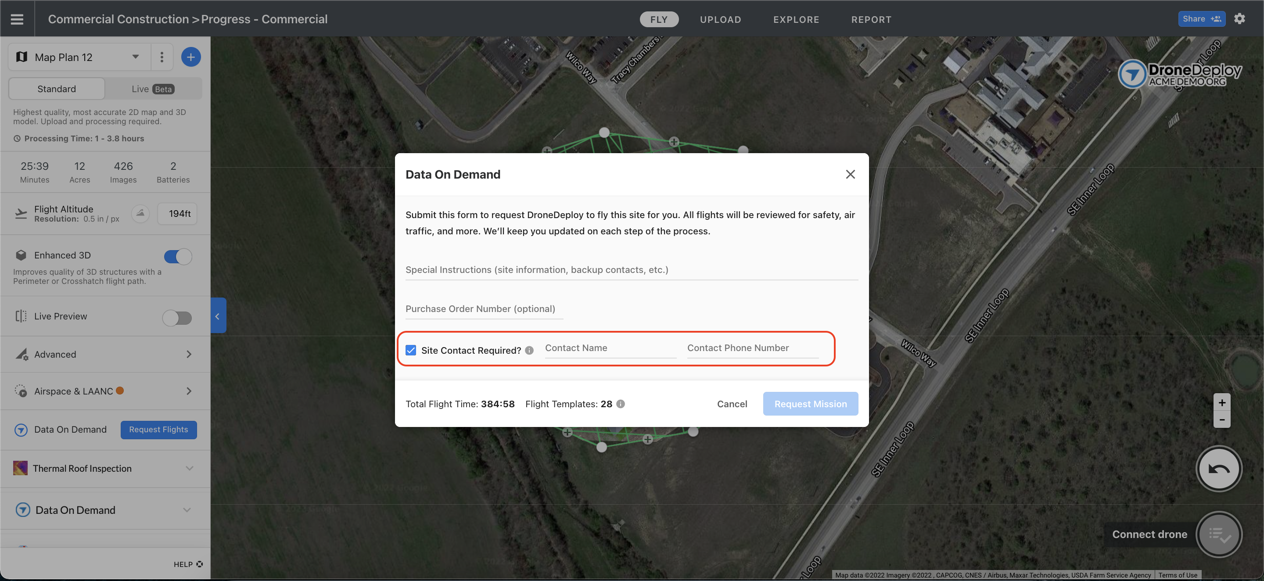Click the '25:39' Minutes value
The image size is (1264, 581).
point(34,166)
